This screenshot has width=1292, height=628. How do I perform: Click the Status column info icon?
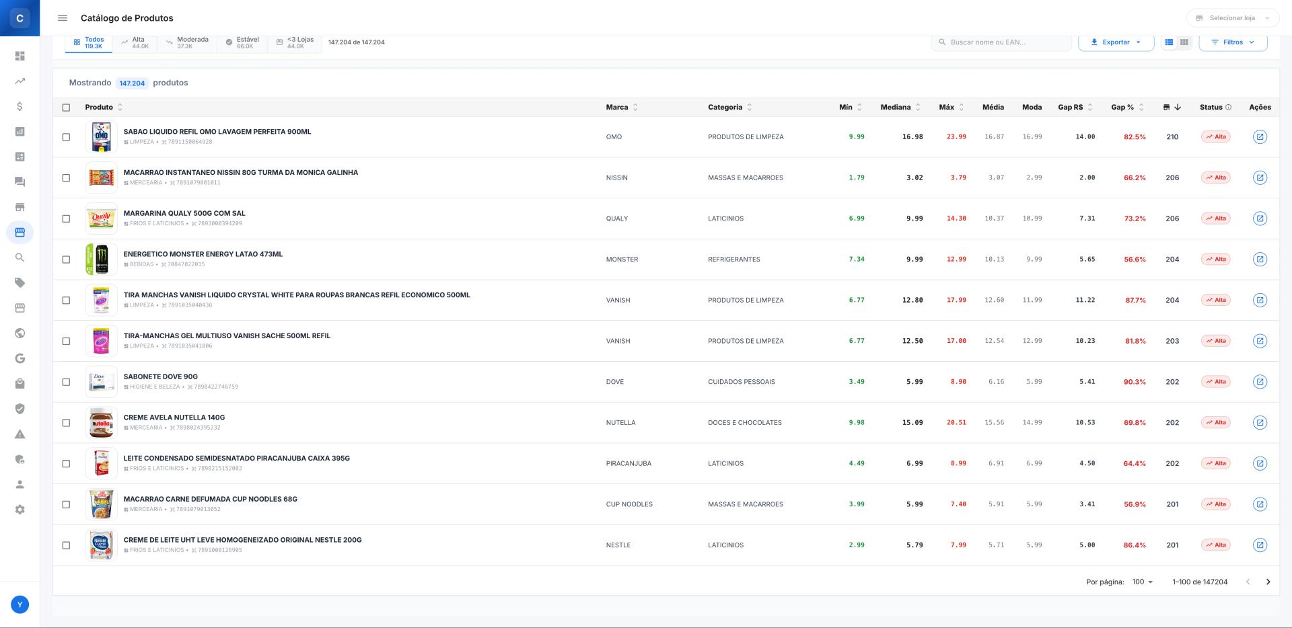pyautogui.click(x=1228, y=108)
